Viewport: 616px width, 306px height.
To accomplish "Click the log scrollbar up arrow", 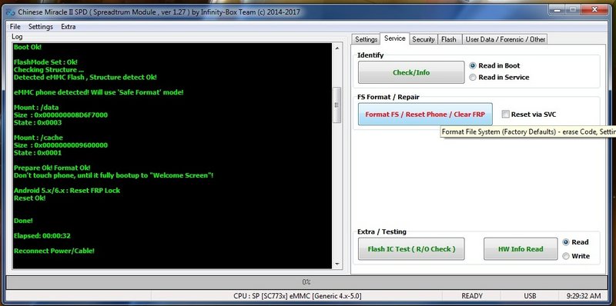I will 336,48.
